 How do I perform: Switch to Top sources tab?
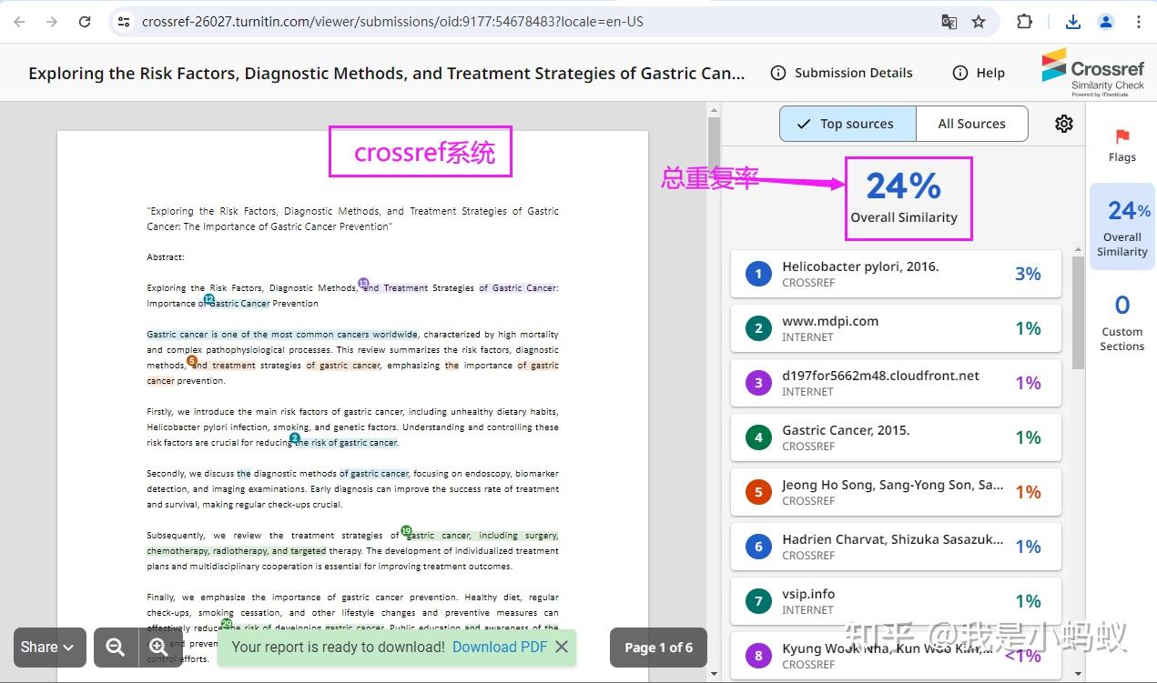point(847,124)
